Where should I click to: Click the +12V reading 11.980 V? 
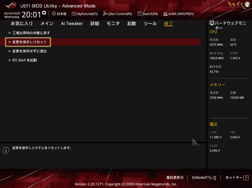click(x=215, y=137)
